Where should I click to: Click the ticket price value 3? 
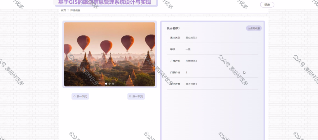click(186, 72)
